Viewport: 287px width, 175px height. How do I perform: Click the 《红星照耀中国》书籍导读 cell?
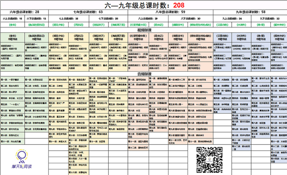pos(138,37)
